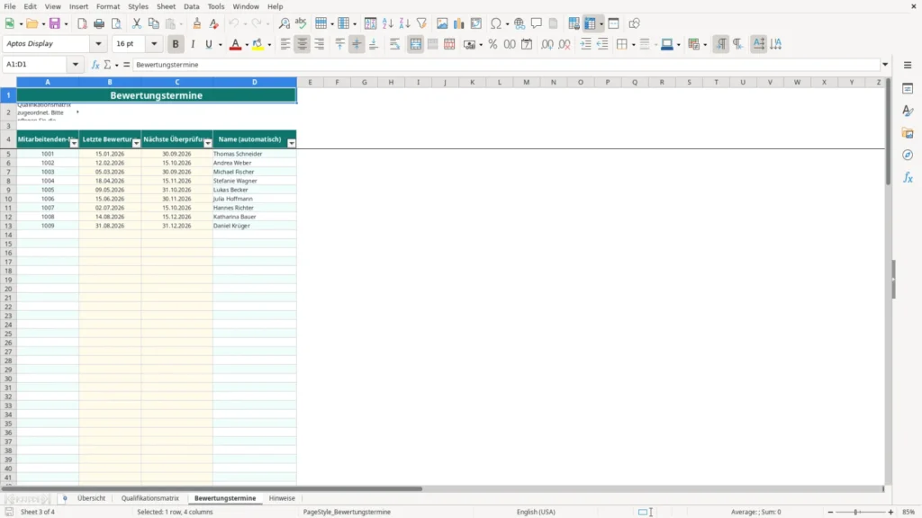Image resolution: width=922 pixels, height=518 pixels.
Task: Select column header E
Action: (x=310, y=82)
